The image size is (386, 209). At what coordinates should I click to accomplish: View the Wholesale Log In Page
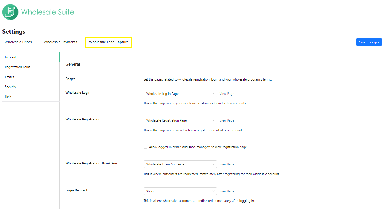point(226,93)
